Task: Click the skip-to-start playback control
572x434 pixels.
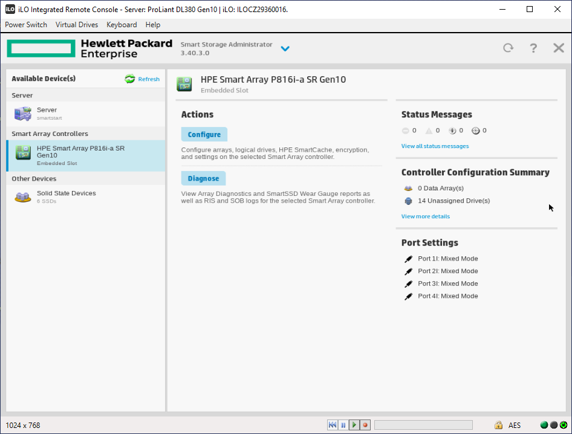Action: (x=333, y=425)
